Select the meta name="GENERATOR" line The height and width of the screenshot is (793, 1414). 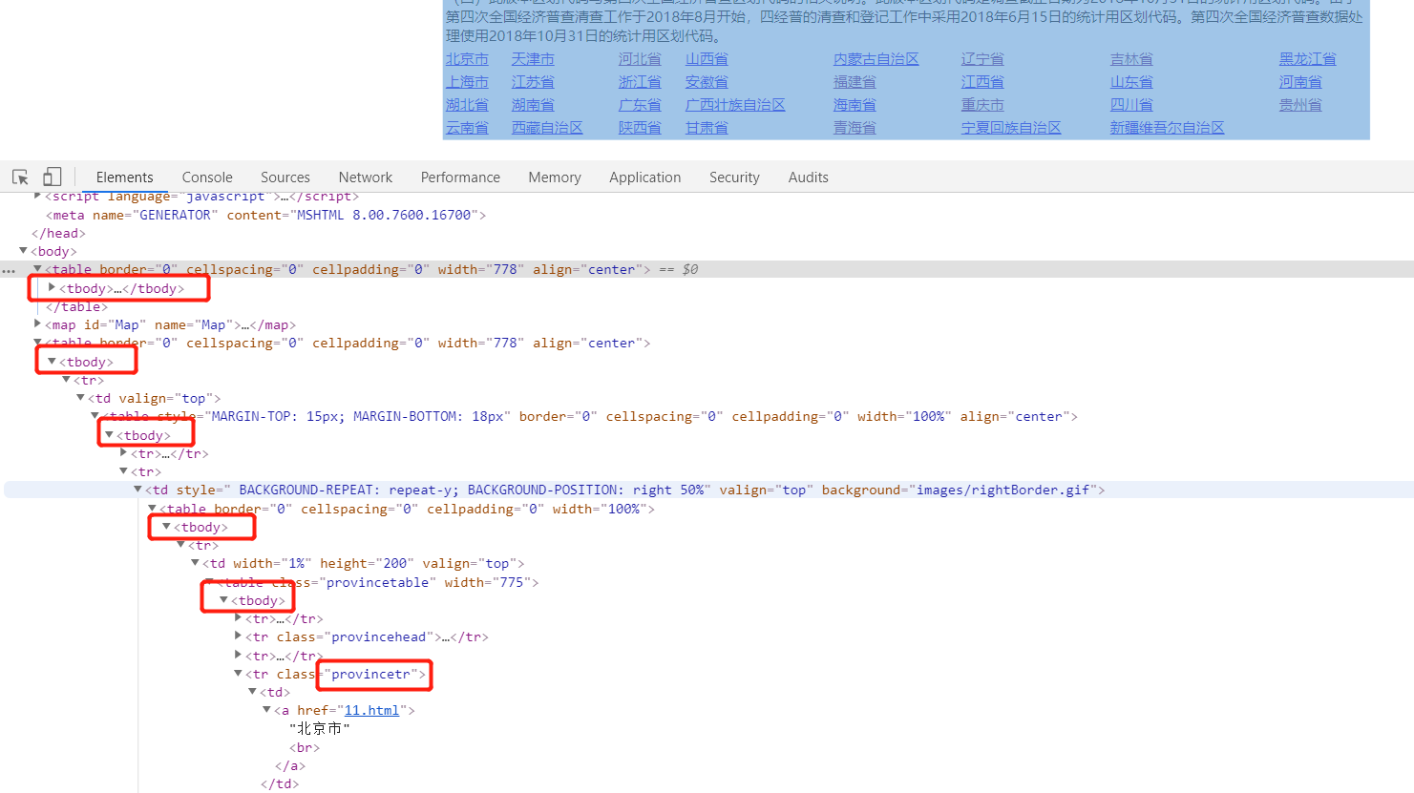(x=265, y=216)
